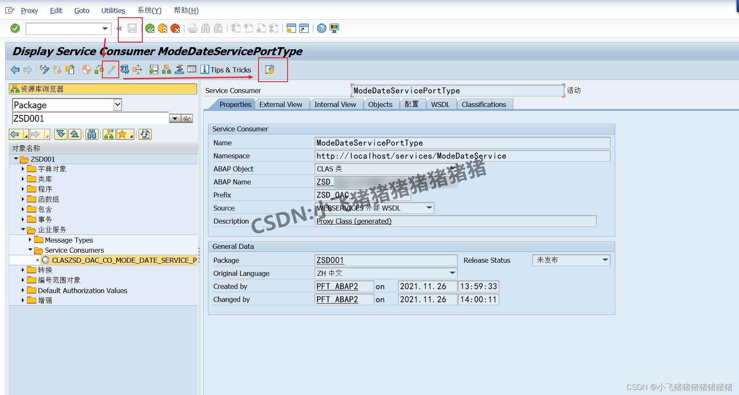739x395 pixels.
Task: Click the Tips & Tricks button
Action: [x=226, y=69]
